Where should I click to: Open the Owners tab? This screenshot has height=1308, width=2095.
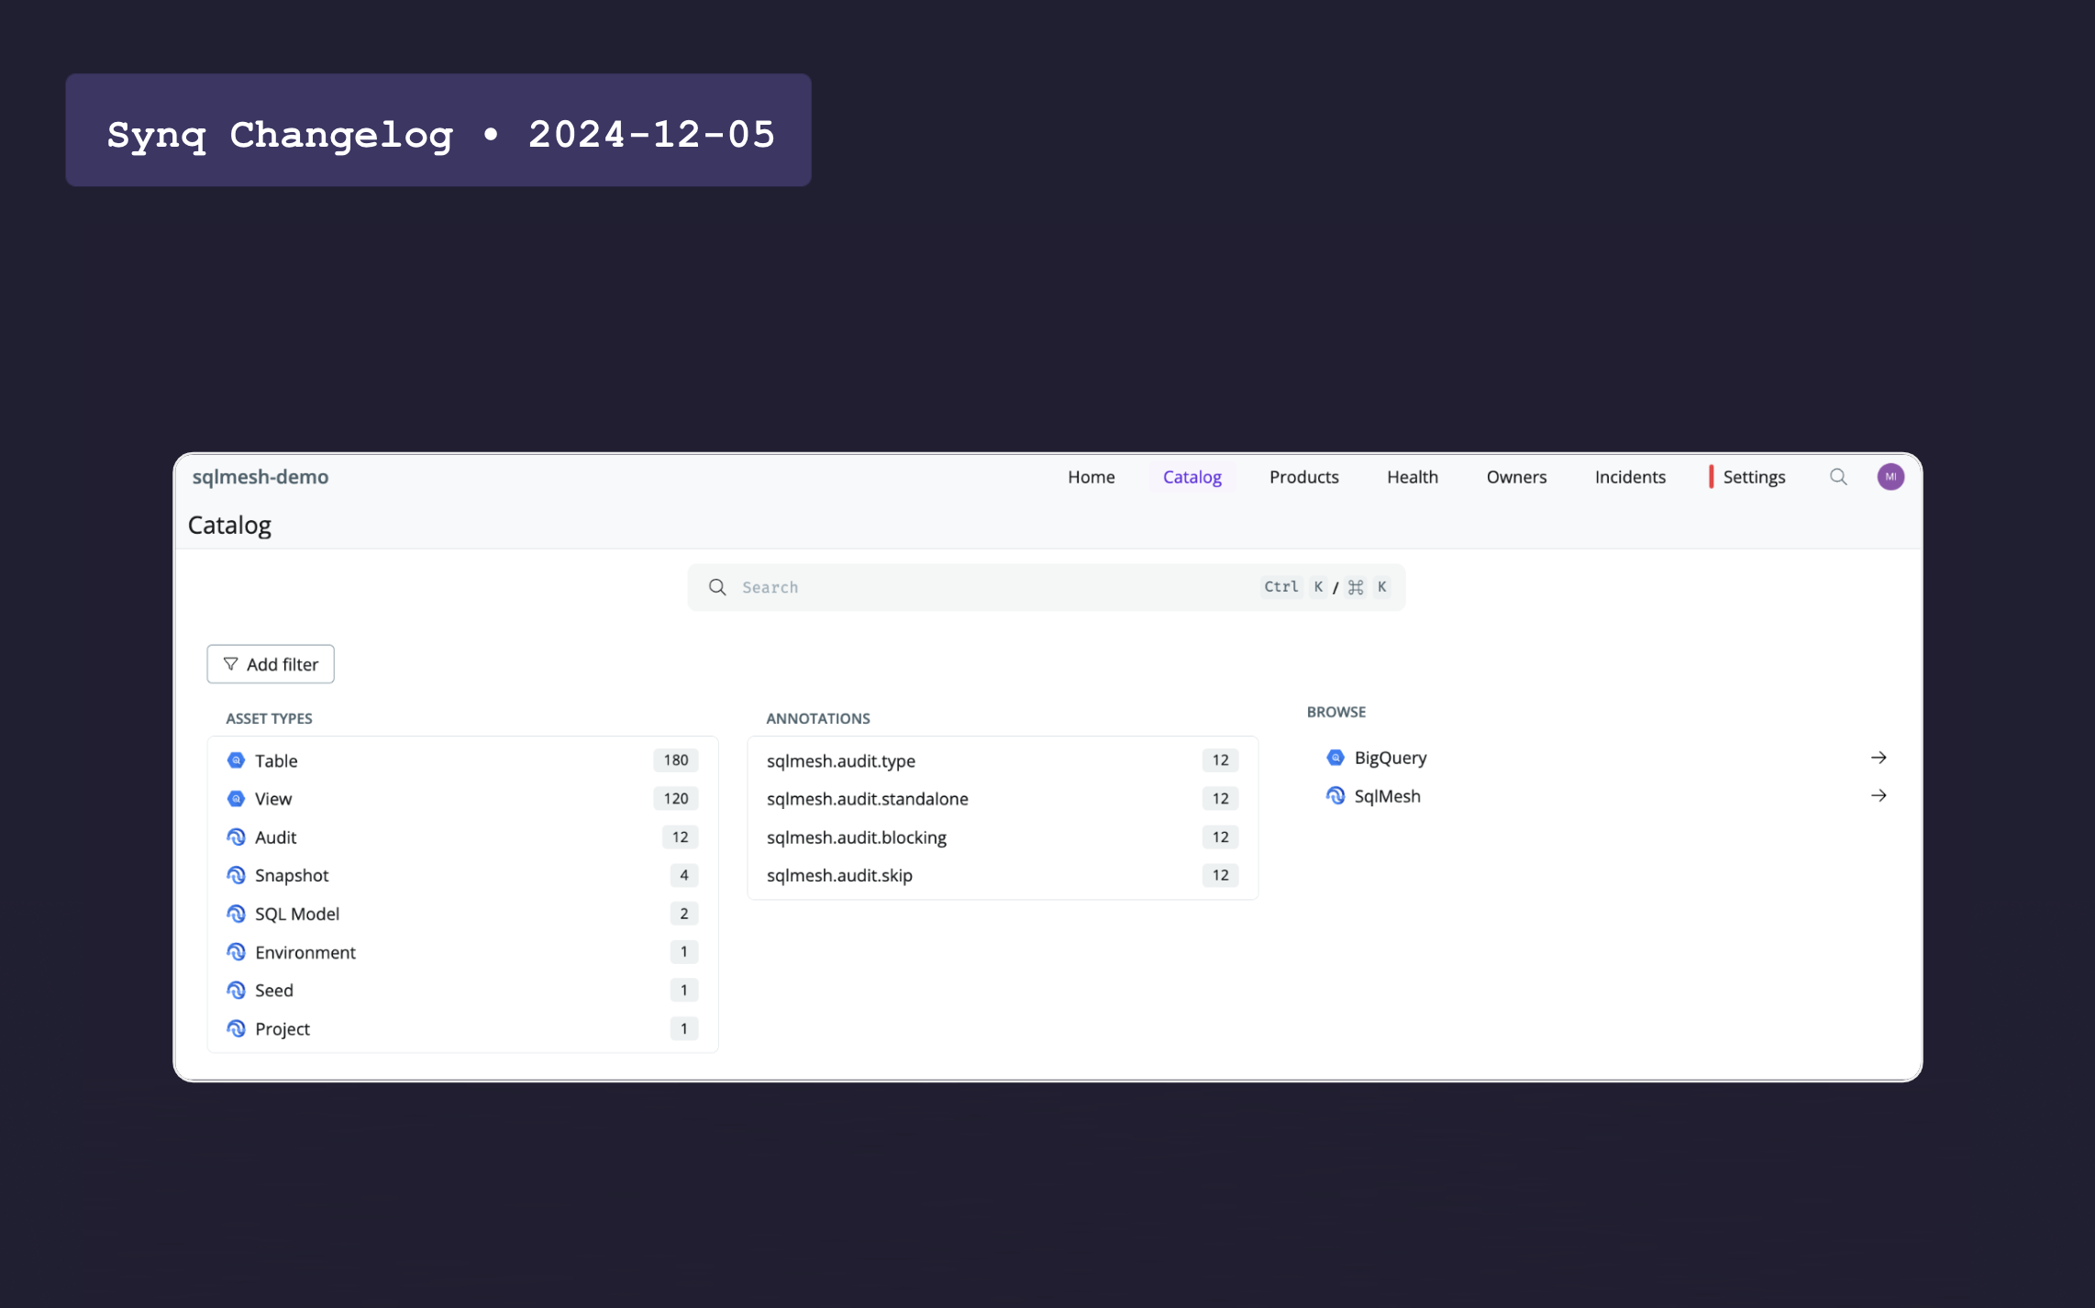point(1516,477)
